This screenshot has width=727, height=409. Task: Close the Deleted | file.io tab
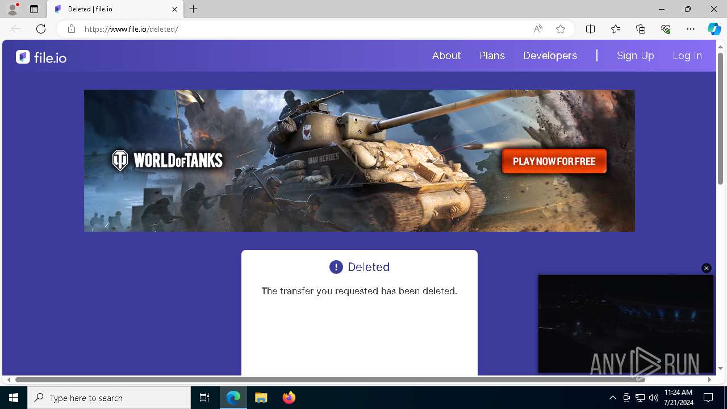(174, 9)
